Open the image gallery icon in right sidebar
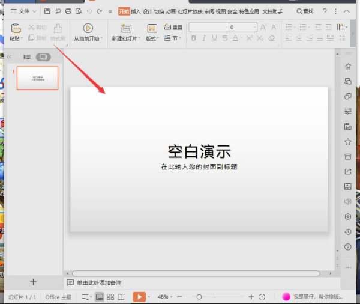 pos(348,186)
